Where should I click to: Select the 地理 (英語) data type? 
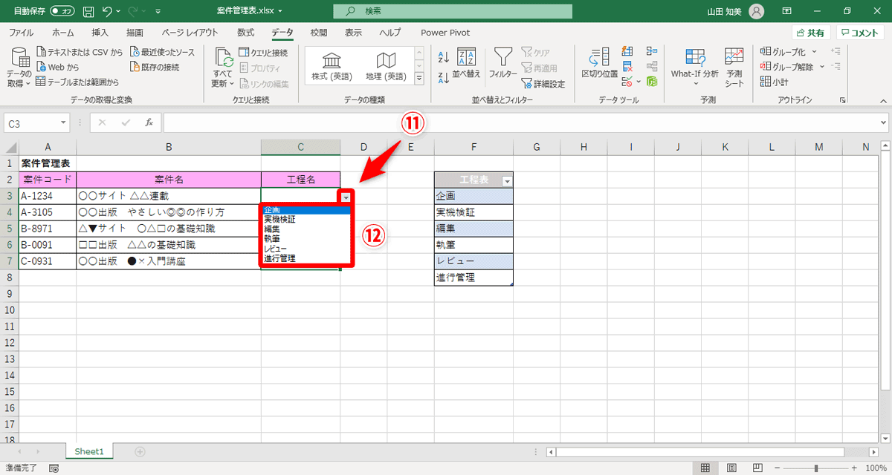pyautogui.click(x=386, y=67)
